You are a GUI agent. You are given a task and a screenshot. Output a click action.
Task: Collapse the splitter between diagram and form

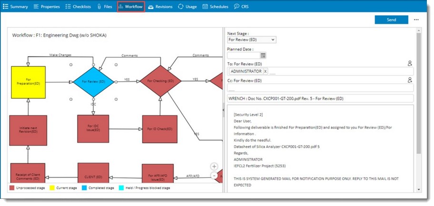[x=224, y=110]
